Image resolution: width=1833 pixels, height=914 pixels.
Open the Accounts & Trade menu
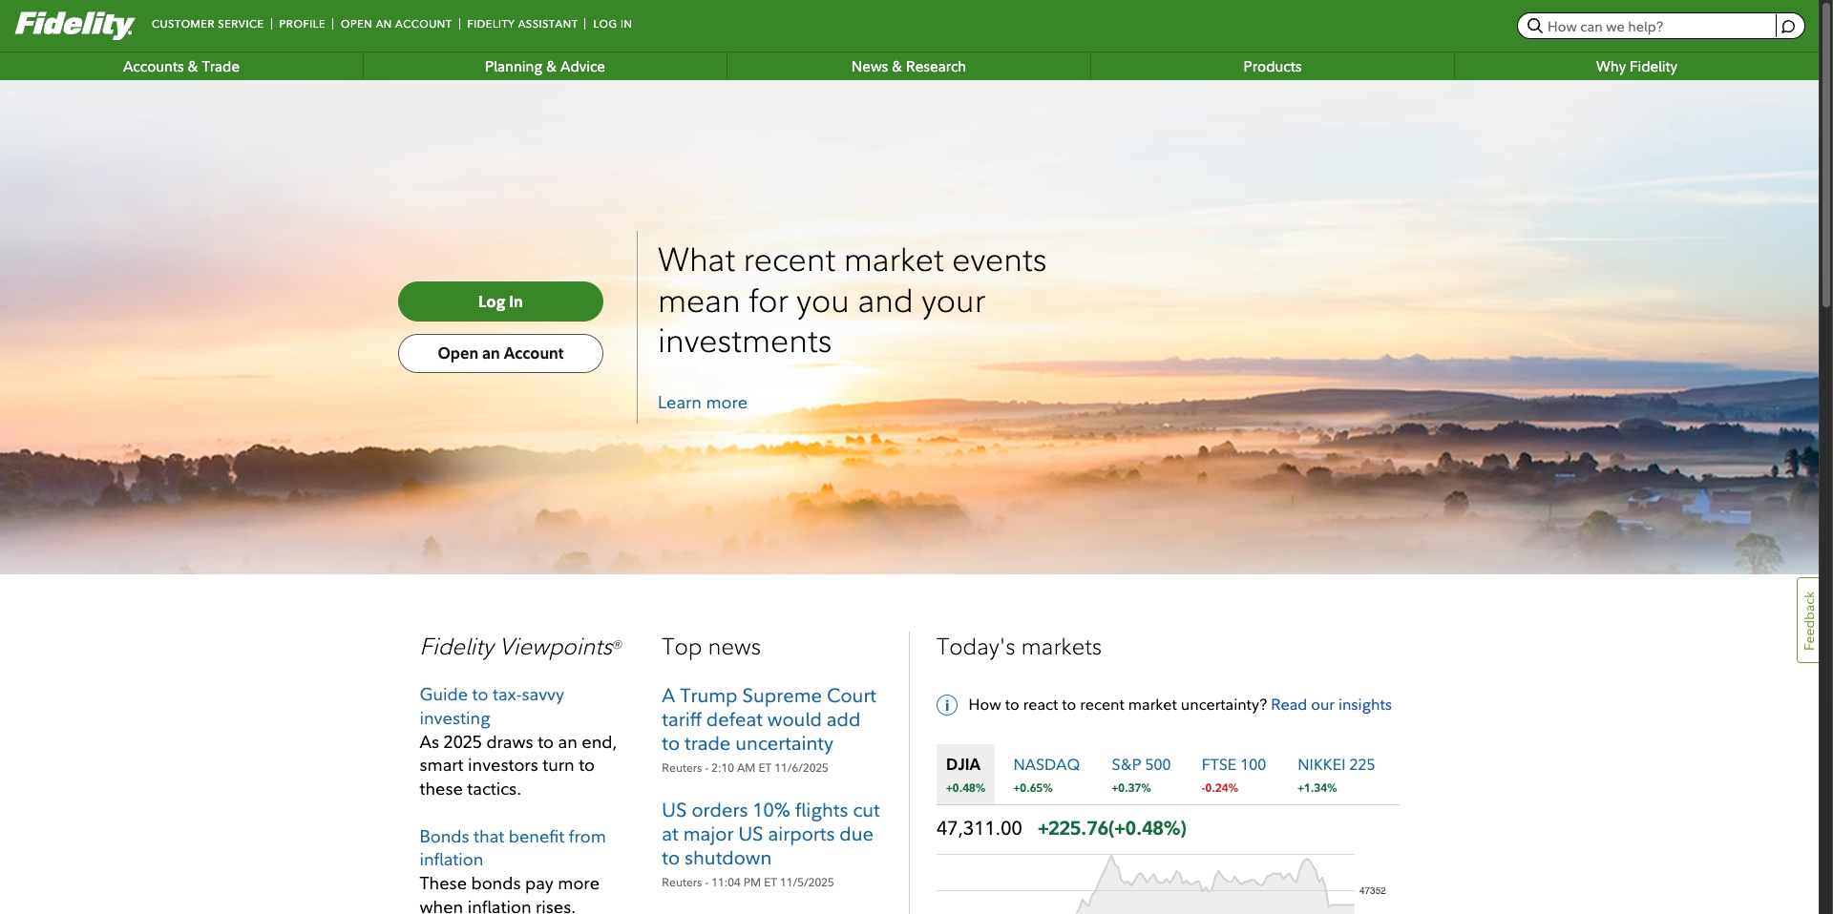181,67
